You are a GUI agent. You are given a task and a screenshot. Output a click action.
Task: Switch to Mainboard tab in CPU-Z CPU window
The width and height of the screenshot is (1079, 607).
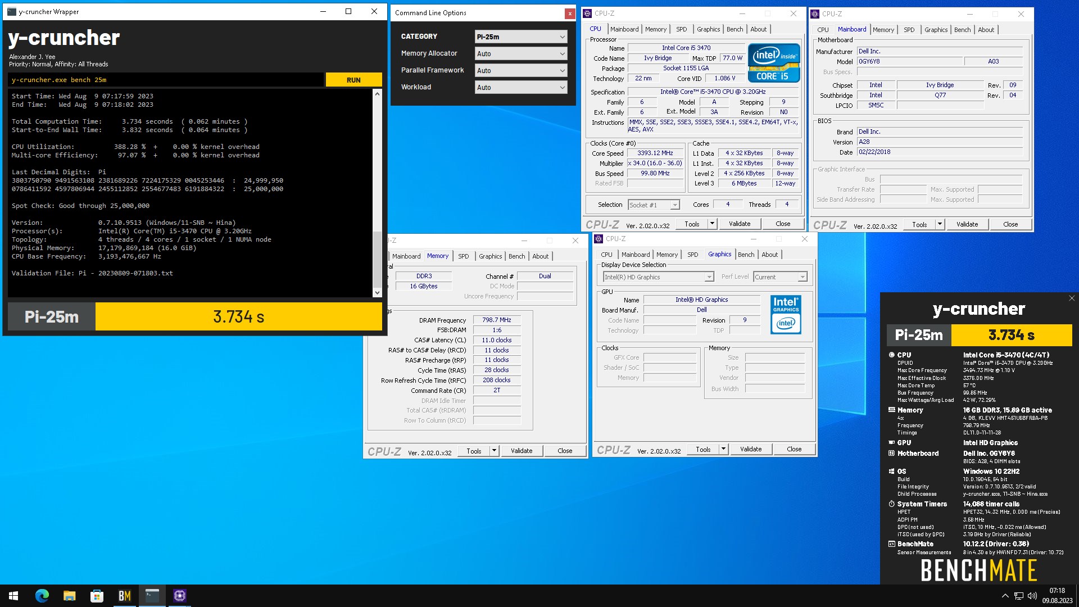pos(624,29)
